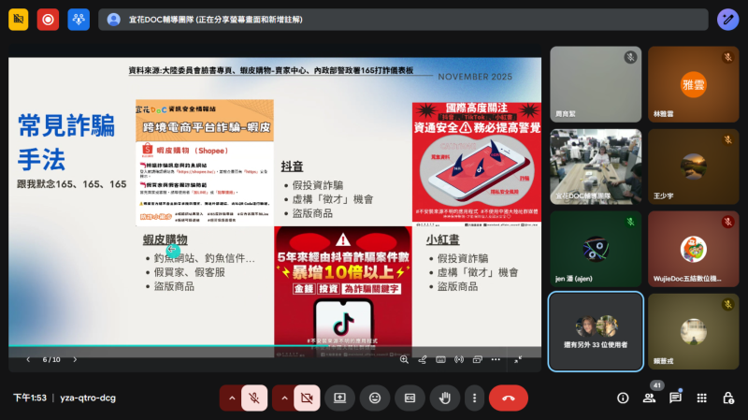Open the in-call chat messages panel

click(x=675, y=398)
